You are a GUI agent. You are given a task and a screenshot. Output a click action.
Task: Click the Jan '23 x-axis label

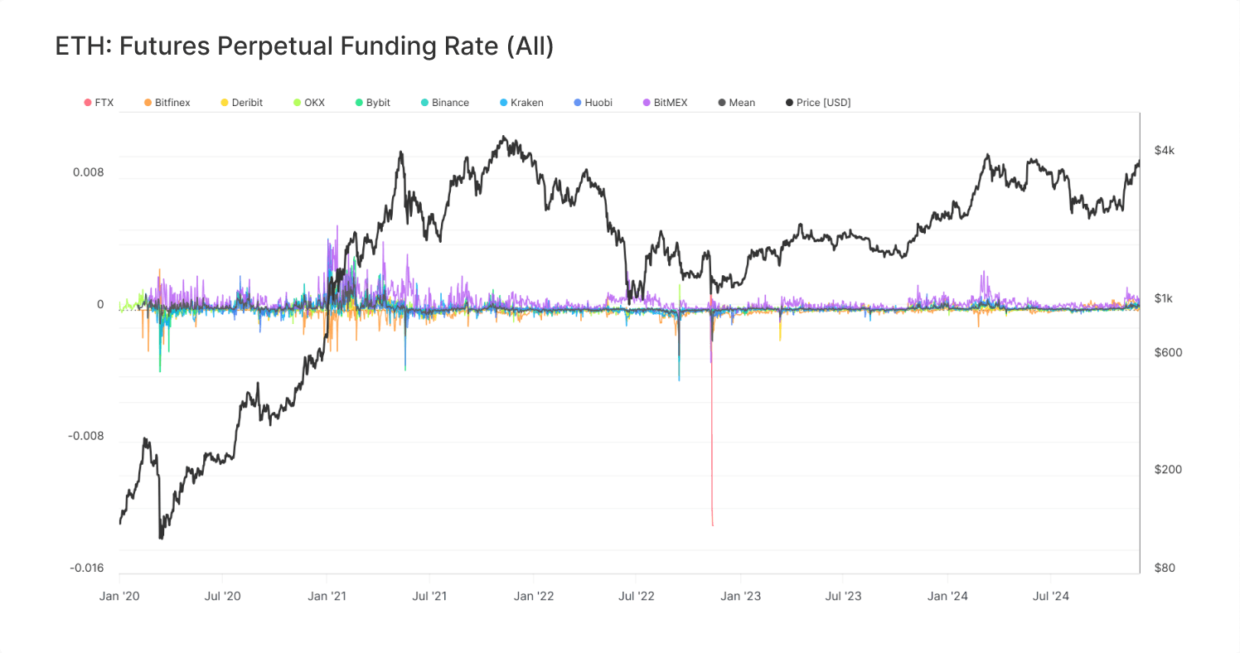741,596
